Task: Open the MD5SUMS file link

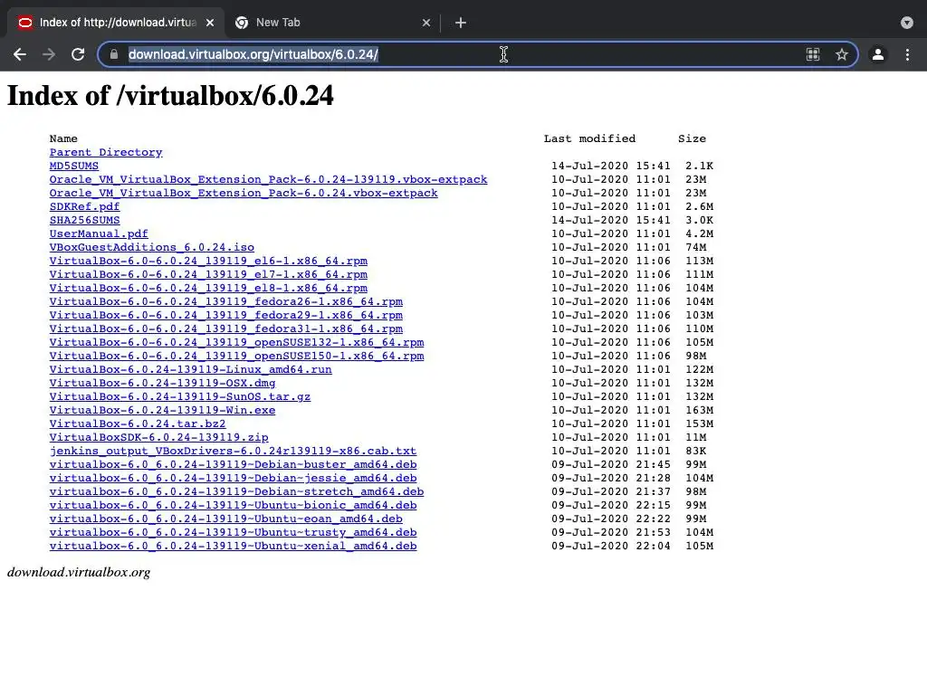Action: [74, 167]
